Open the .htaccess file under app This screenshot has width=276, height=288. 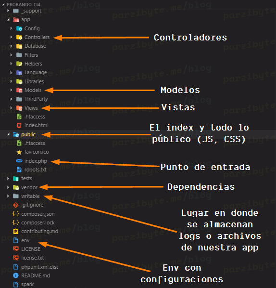(x=35, y=117)
